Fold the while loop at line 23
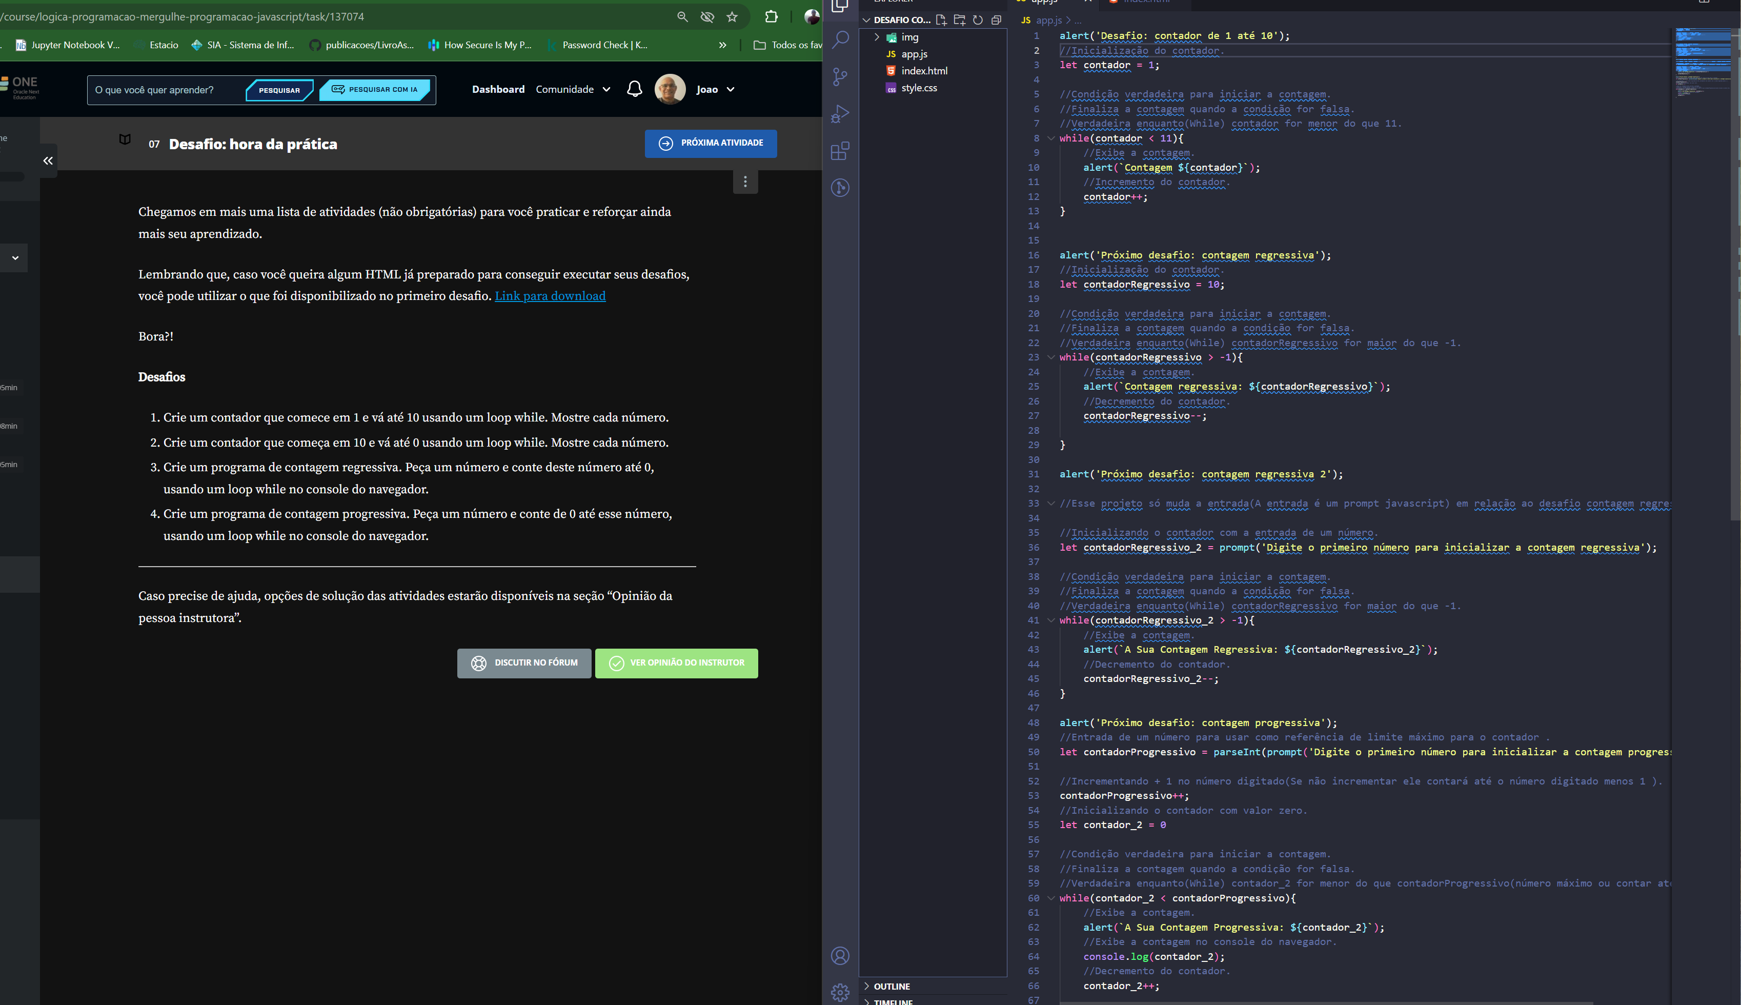1741x1005 pixels. pos(1051,357)
